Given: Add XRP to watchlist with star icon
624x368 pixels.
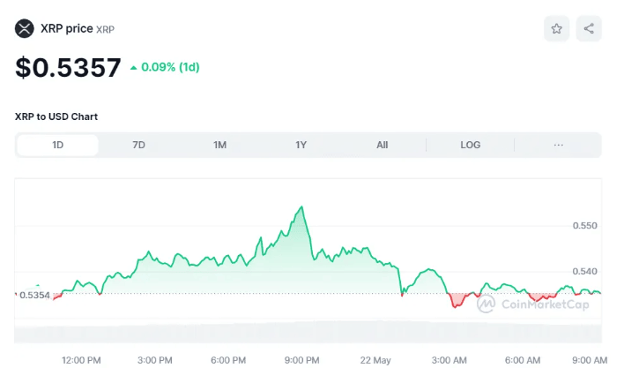Looking at the screenshot, I should pyautogui.click(x=556, y=28).
